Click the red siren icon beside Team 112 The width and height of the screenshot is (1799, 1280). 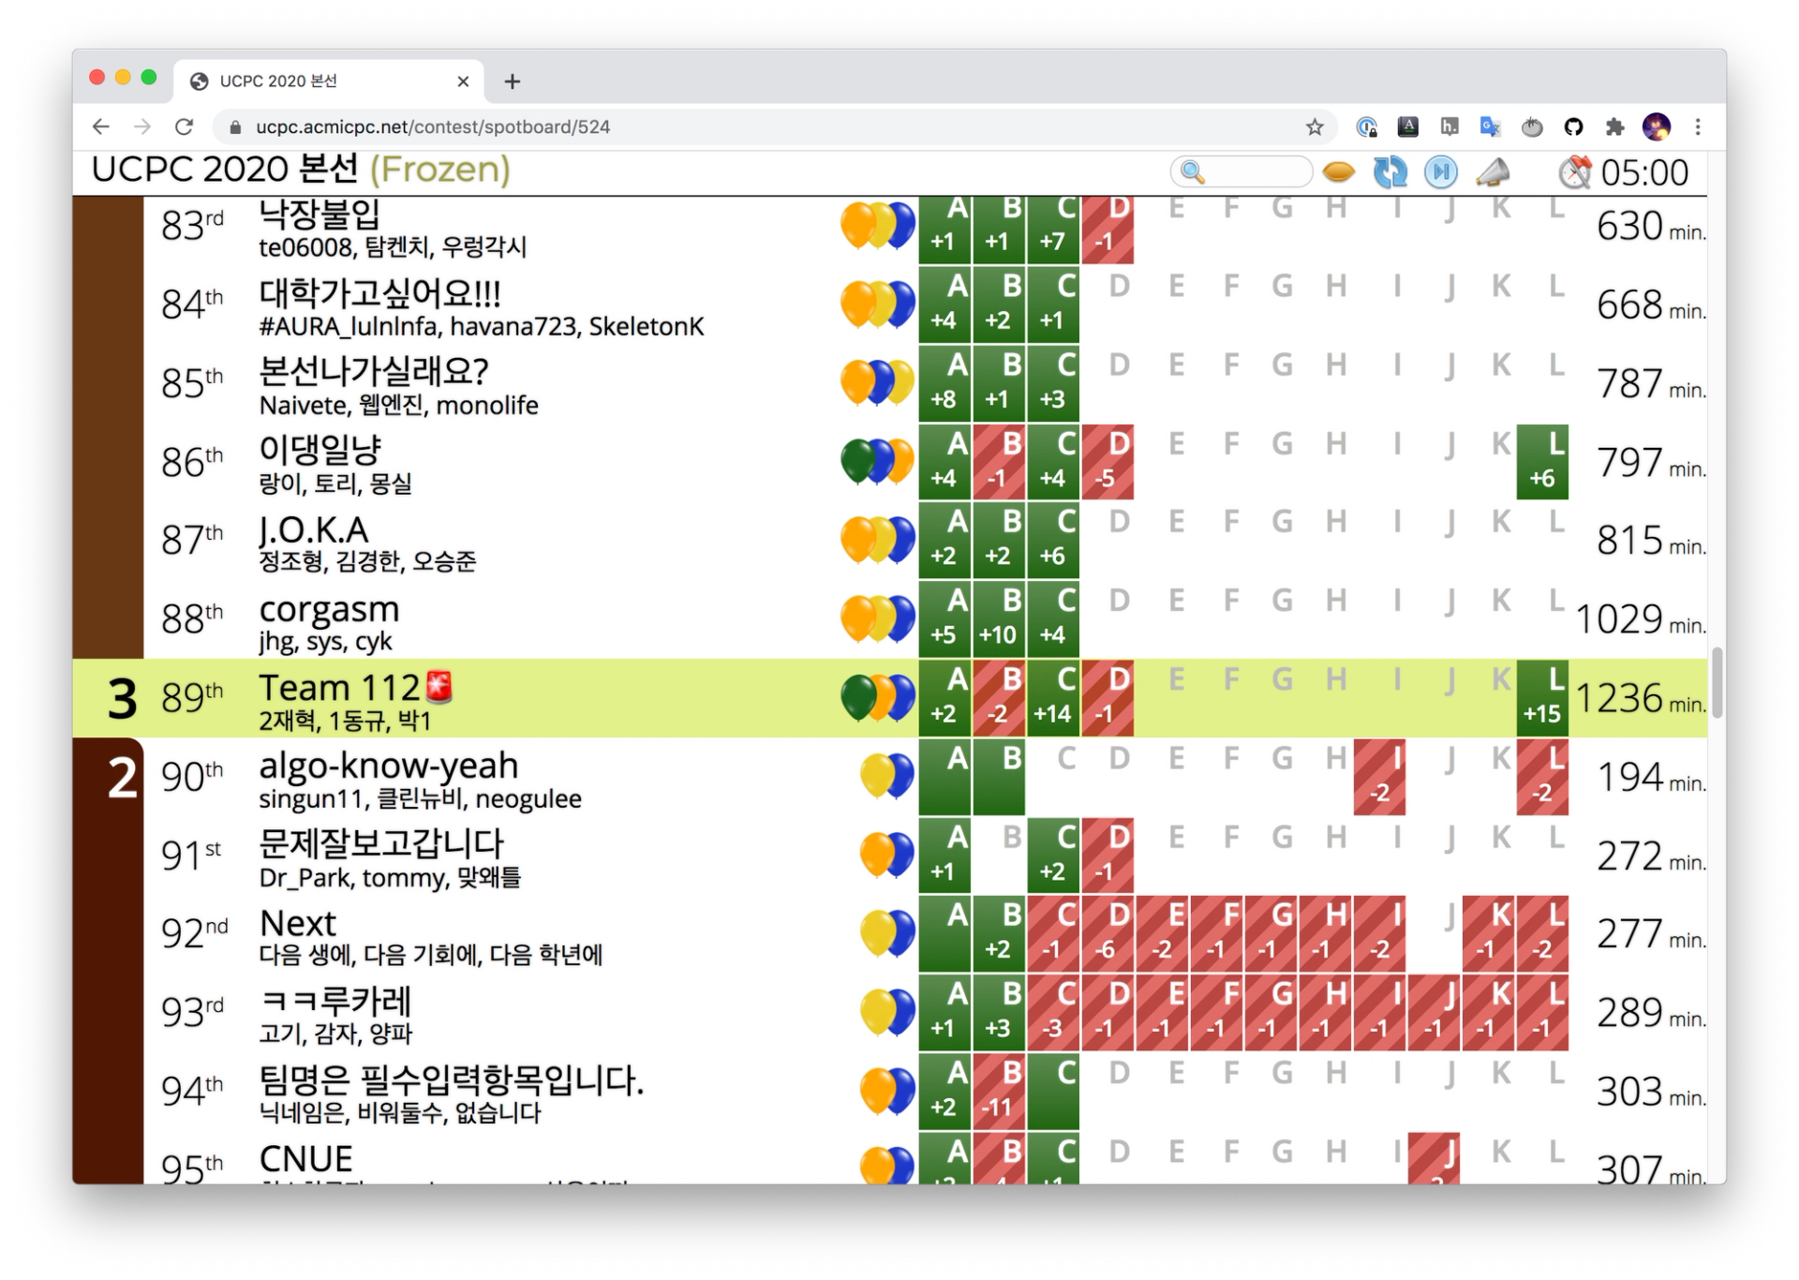click(x=439, y=687)
